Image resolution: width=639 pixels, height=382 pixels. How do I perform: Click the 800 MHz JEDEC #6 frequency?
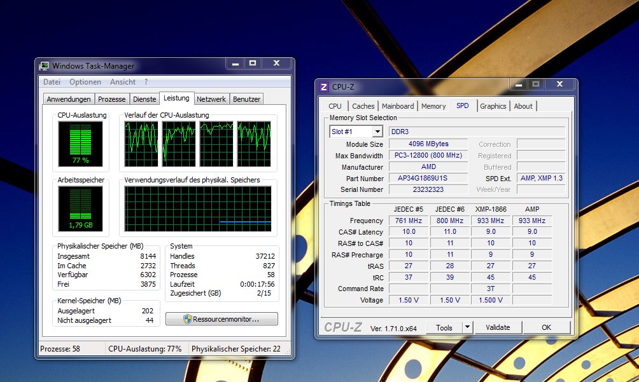point(450,221)
